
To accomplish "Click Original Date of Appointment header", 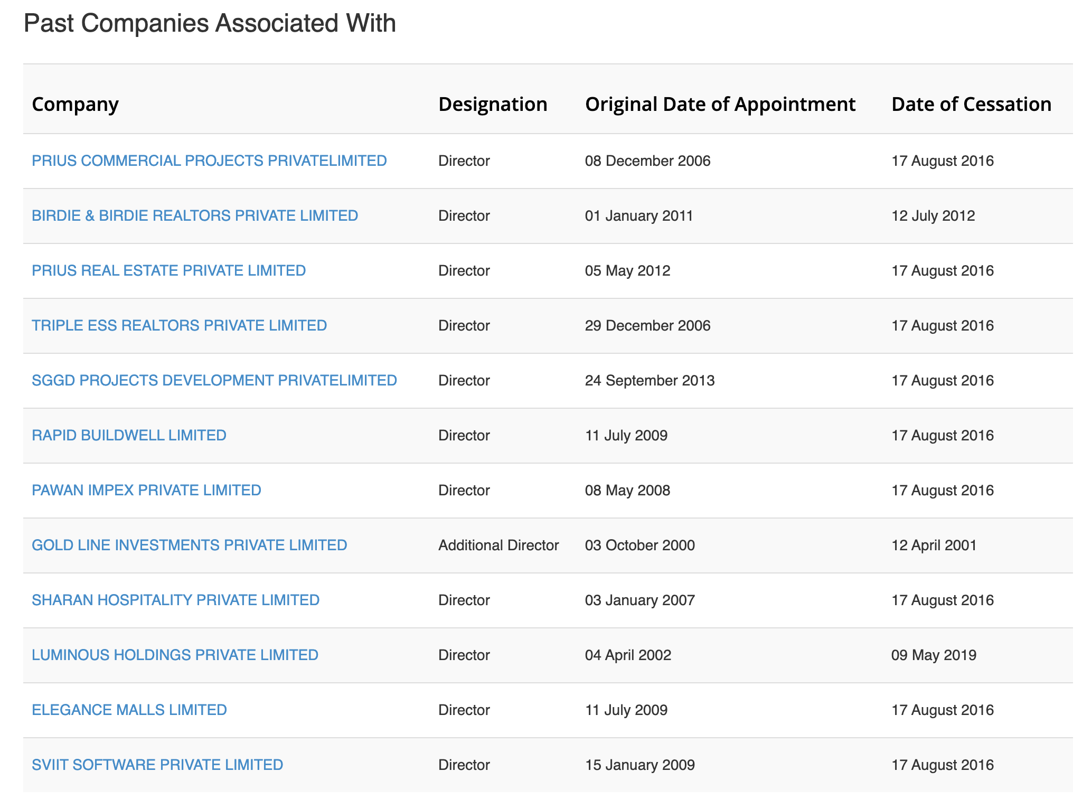I will tap(720, 104).
